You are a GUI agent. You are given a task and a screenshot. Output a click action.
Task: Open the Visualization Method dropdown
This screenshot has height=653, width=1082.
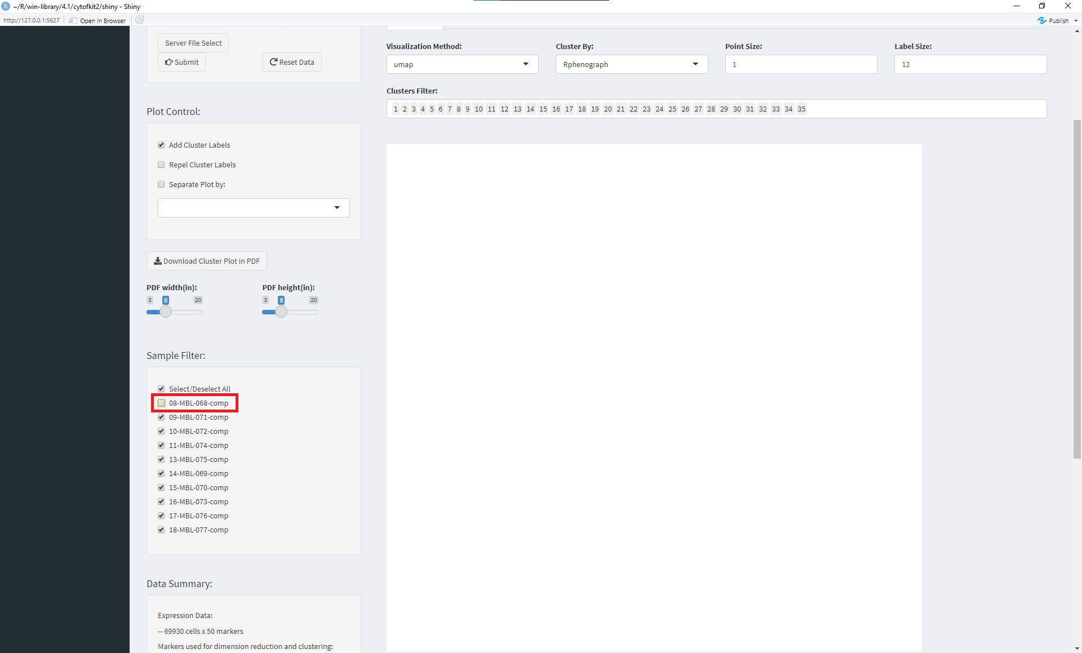(462, 64)
